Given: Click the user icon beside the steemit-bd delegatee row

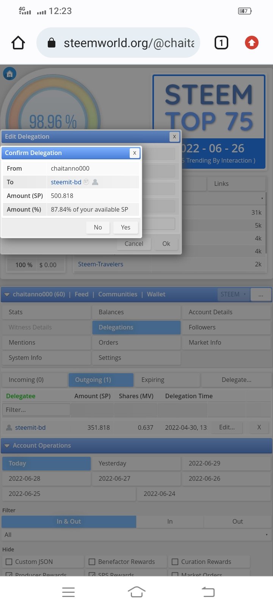Looking at the screenshot, I should [9, 427].
